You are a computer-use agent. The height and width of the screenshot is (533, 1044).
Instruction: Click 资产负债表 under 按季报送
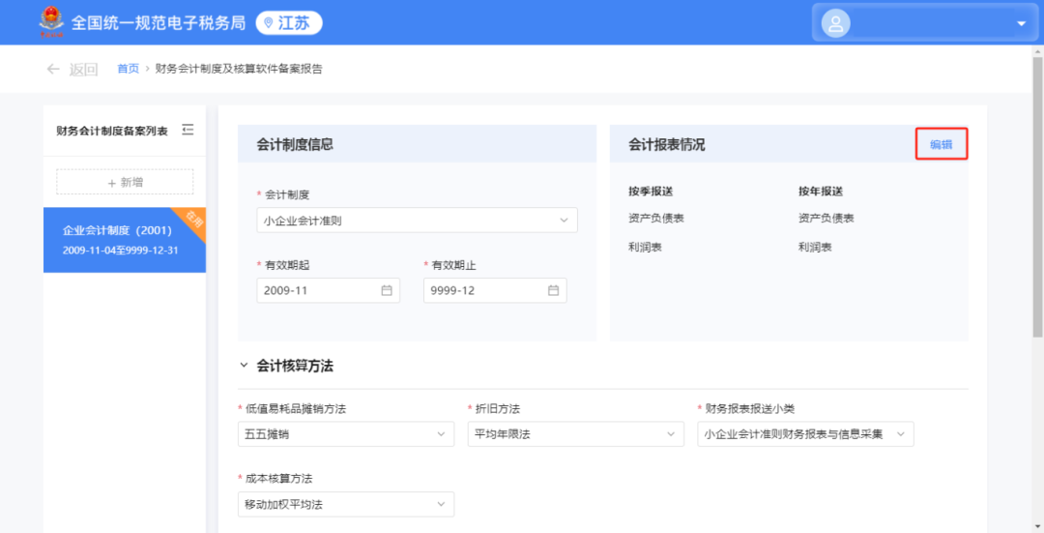point(655,218)
